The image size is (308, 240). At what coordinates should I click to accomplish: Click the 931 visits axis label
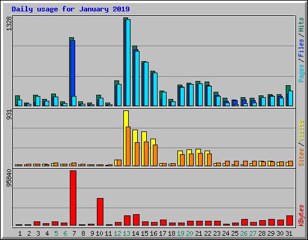click(9, 115)
